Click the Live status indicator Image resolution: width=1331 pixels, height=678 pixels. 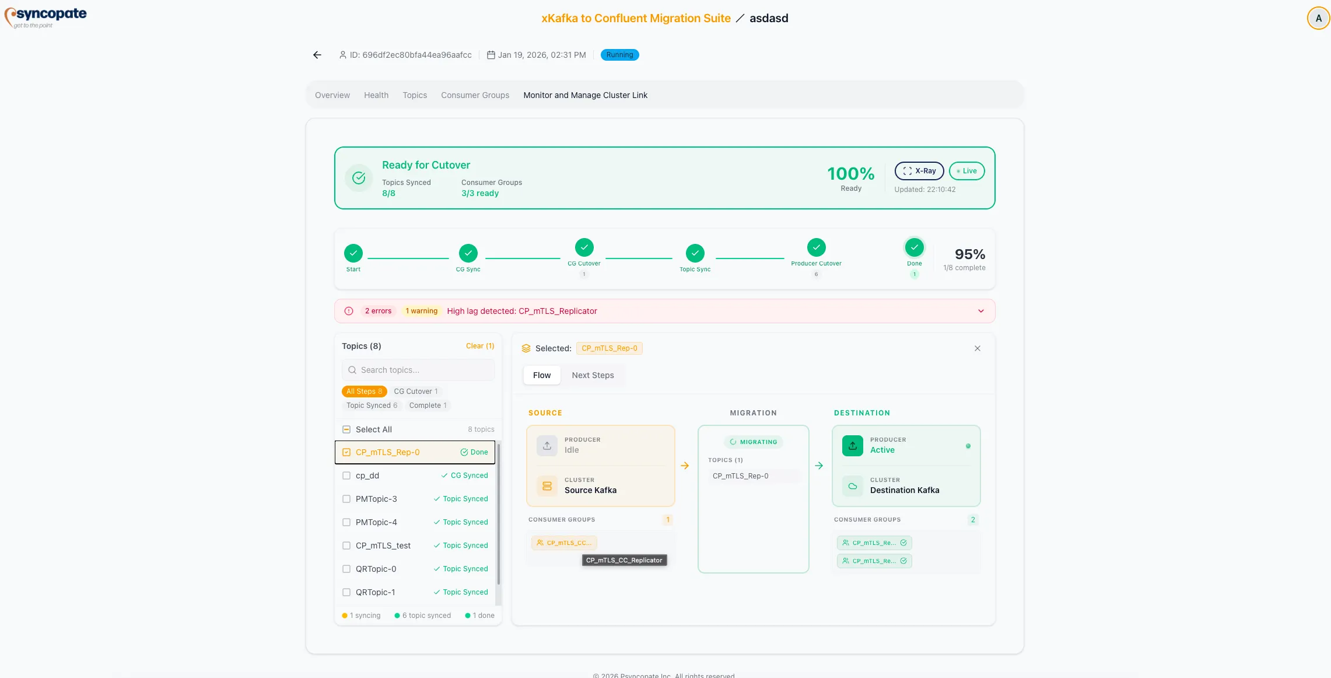tap(966, 170)
